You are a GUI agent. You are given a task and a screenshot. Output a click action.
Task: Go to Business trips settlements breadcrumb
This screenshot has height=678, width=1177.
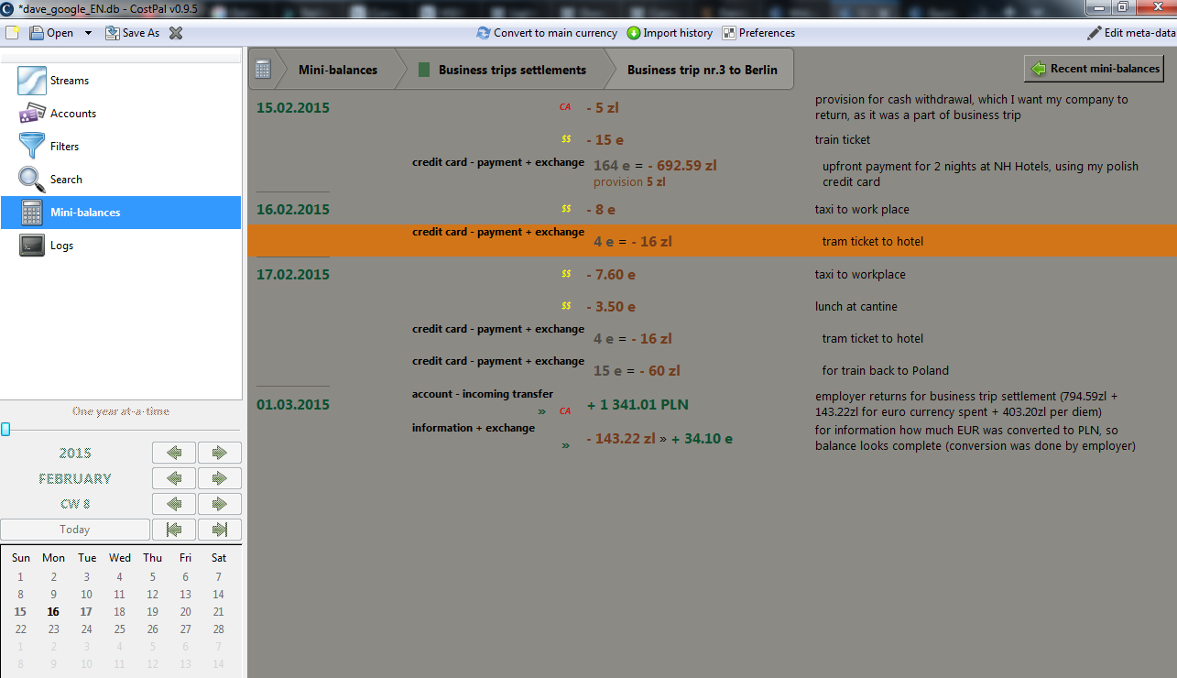click(x=512, y=70)
